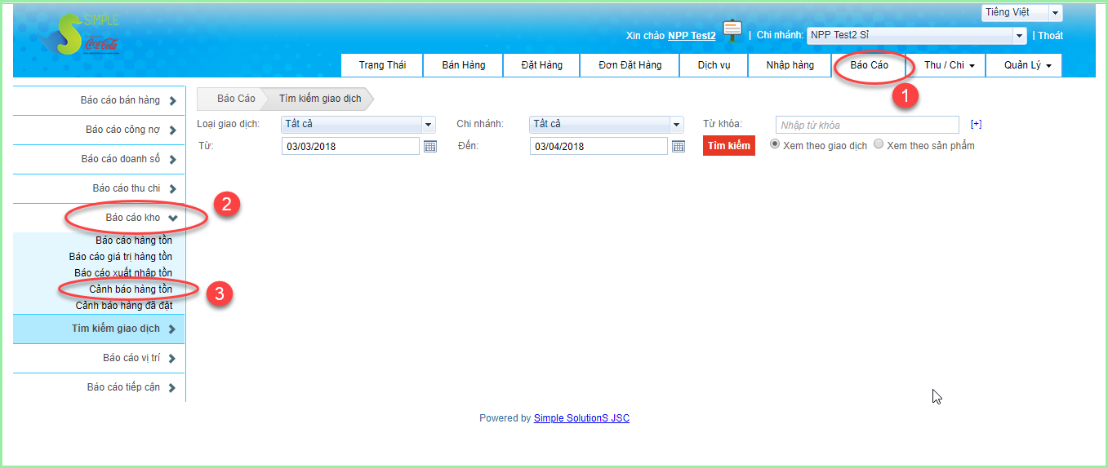Click the red Tìm kiếm button

pyautogui.click(x=728, y=146)
